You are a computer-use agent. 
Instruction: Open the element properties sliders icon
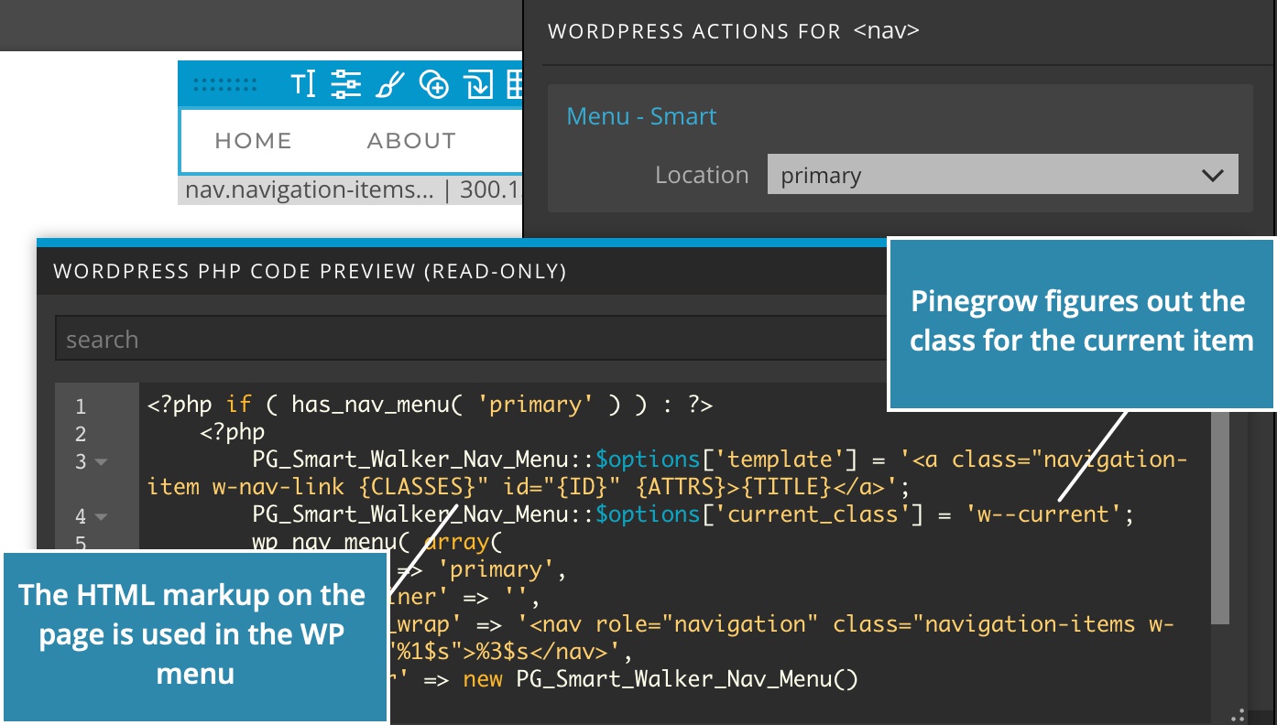[345, 85]
